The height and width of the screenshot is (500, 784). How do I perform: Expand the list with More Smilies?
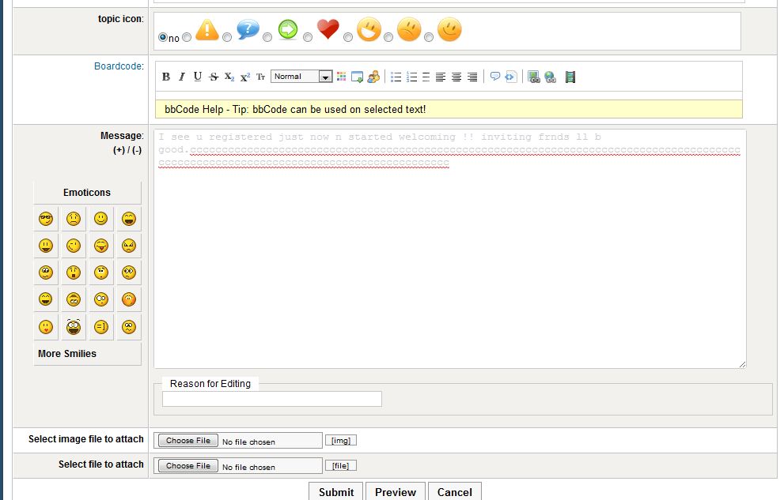point(67,354)
